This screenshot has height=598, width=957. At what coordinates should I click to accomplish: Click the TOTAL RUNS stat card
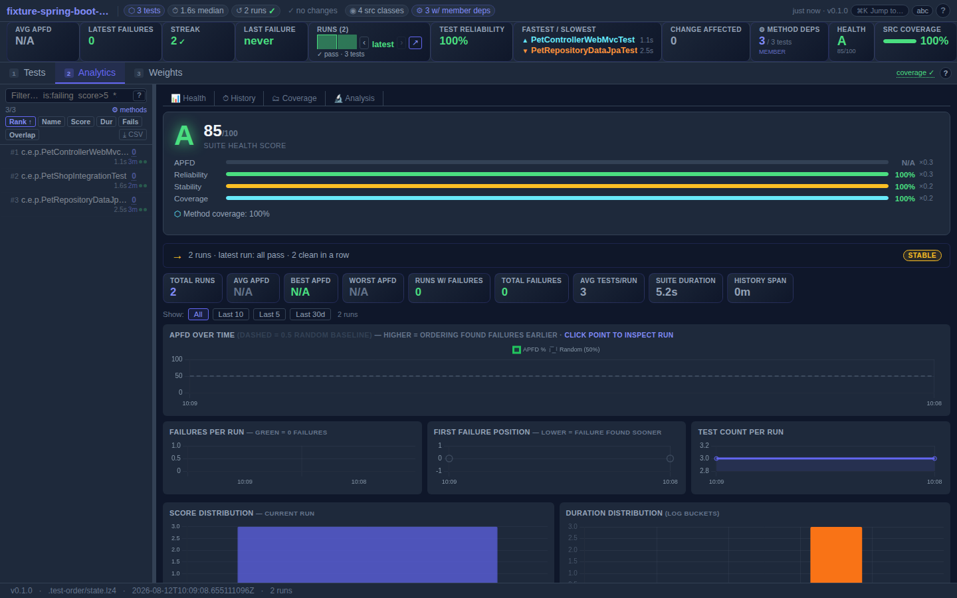pyautogui.click(x=193, y=288)
